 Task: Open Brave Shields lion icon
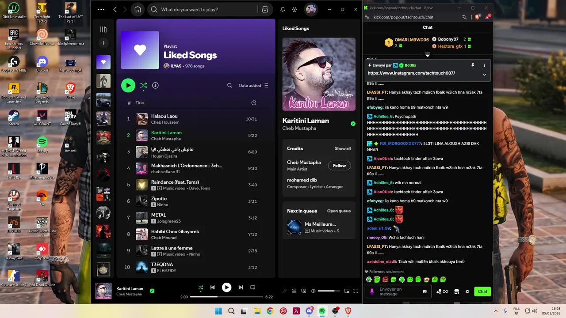click(477, 17)
